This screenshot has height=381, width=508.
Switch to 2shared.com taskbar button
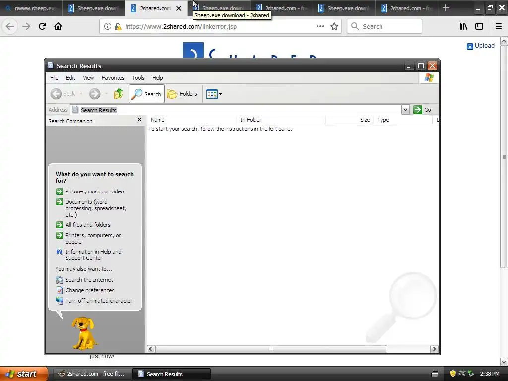92,374
